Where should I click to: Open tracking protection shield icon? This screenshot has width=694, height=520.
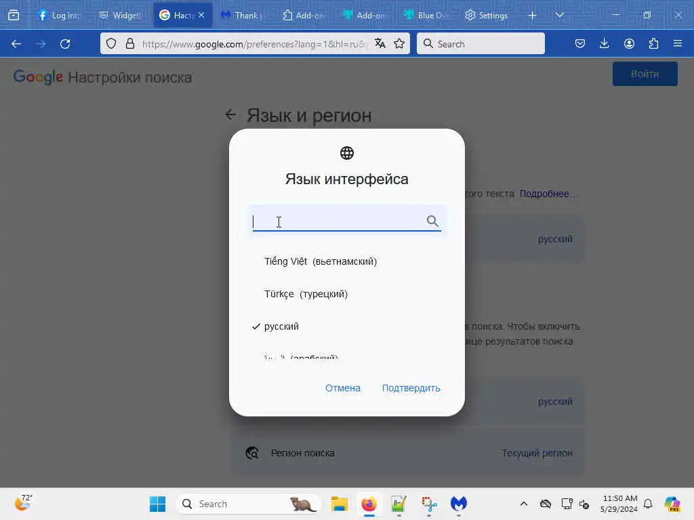(111, 43)
